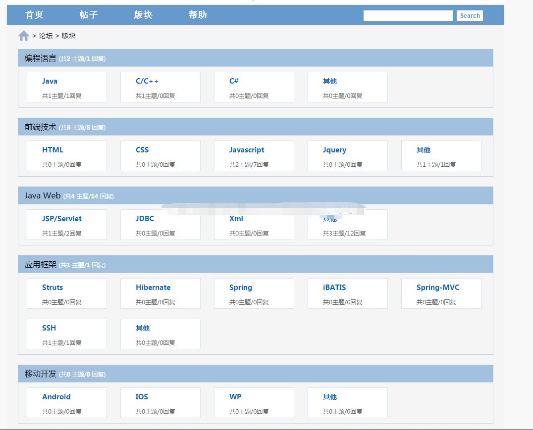This screenshot has height=430, width=533.
Task: Open the JDBC board
Action: pyautogui.click(x=145, y=219)
